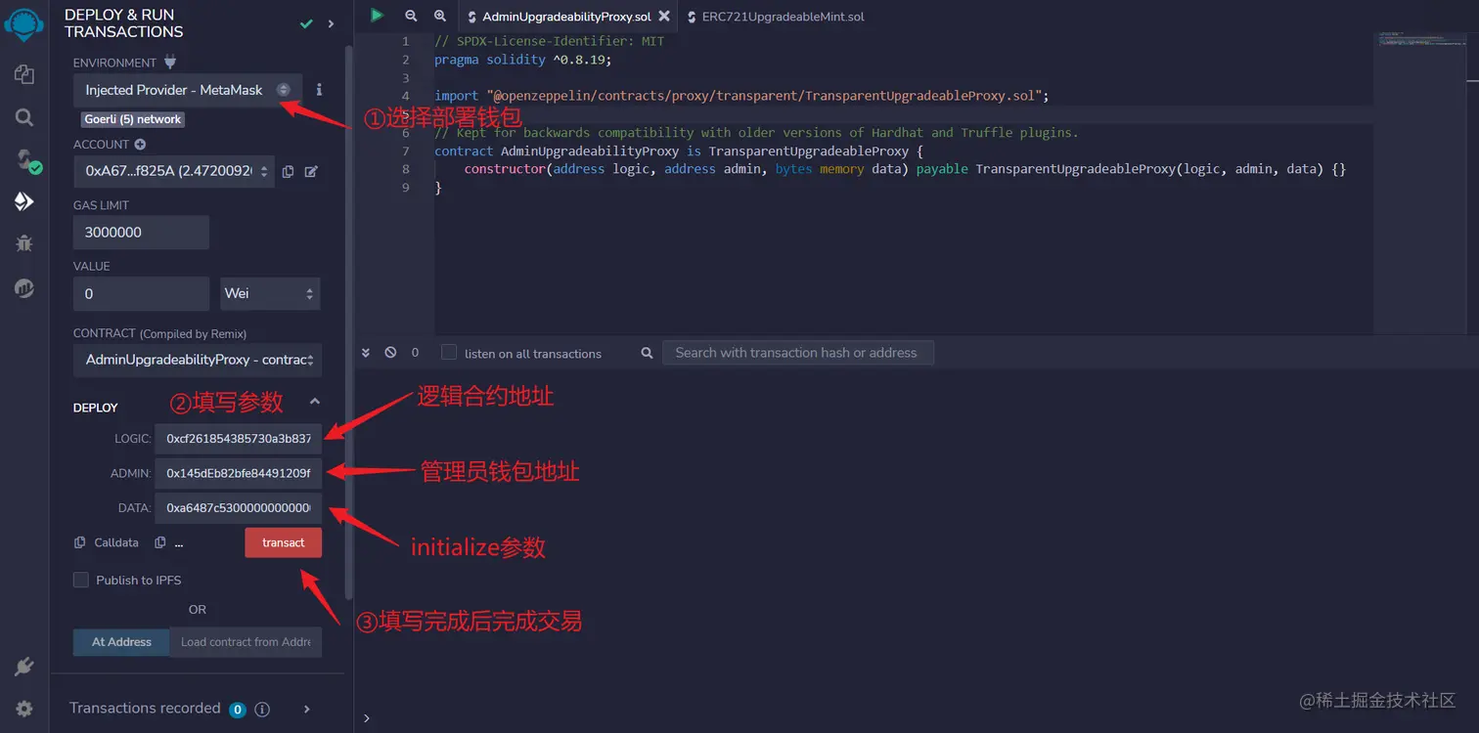The width and height of the screenshot is (1479, 733).
Task: Toggle listen on all transactions checkbox
Action: coord(449,353)
